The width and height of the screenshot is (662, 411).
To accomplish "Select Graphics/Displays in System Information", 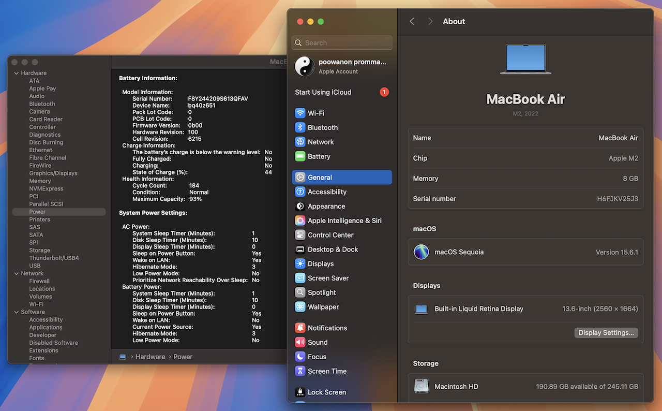I will (x=53, y=173).
